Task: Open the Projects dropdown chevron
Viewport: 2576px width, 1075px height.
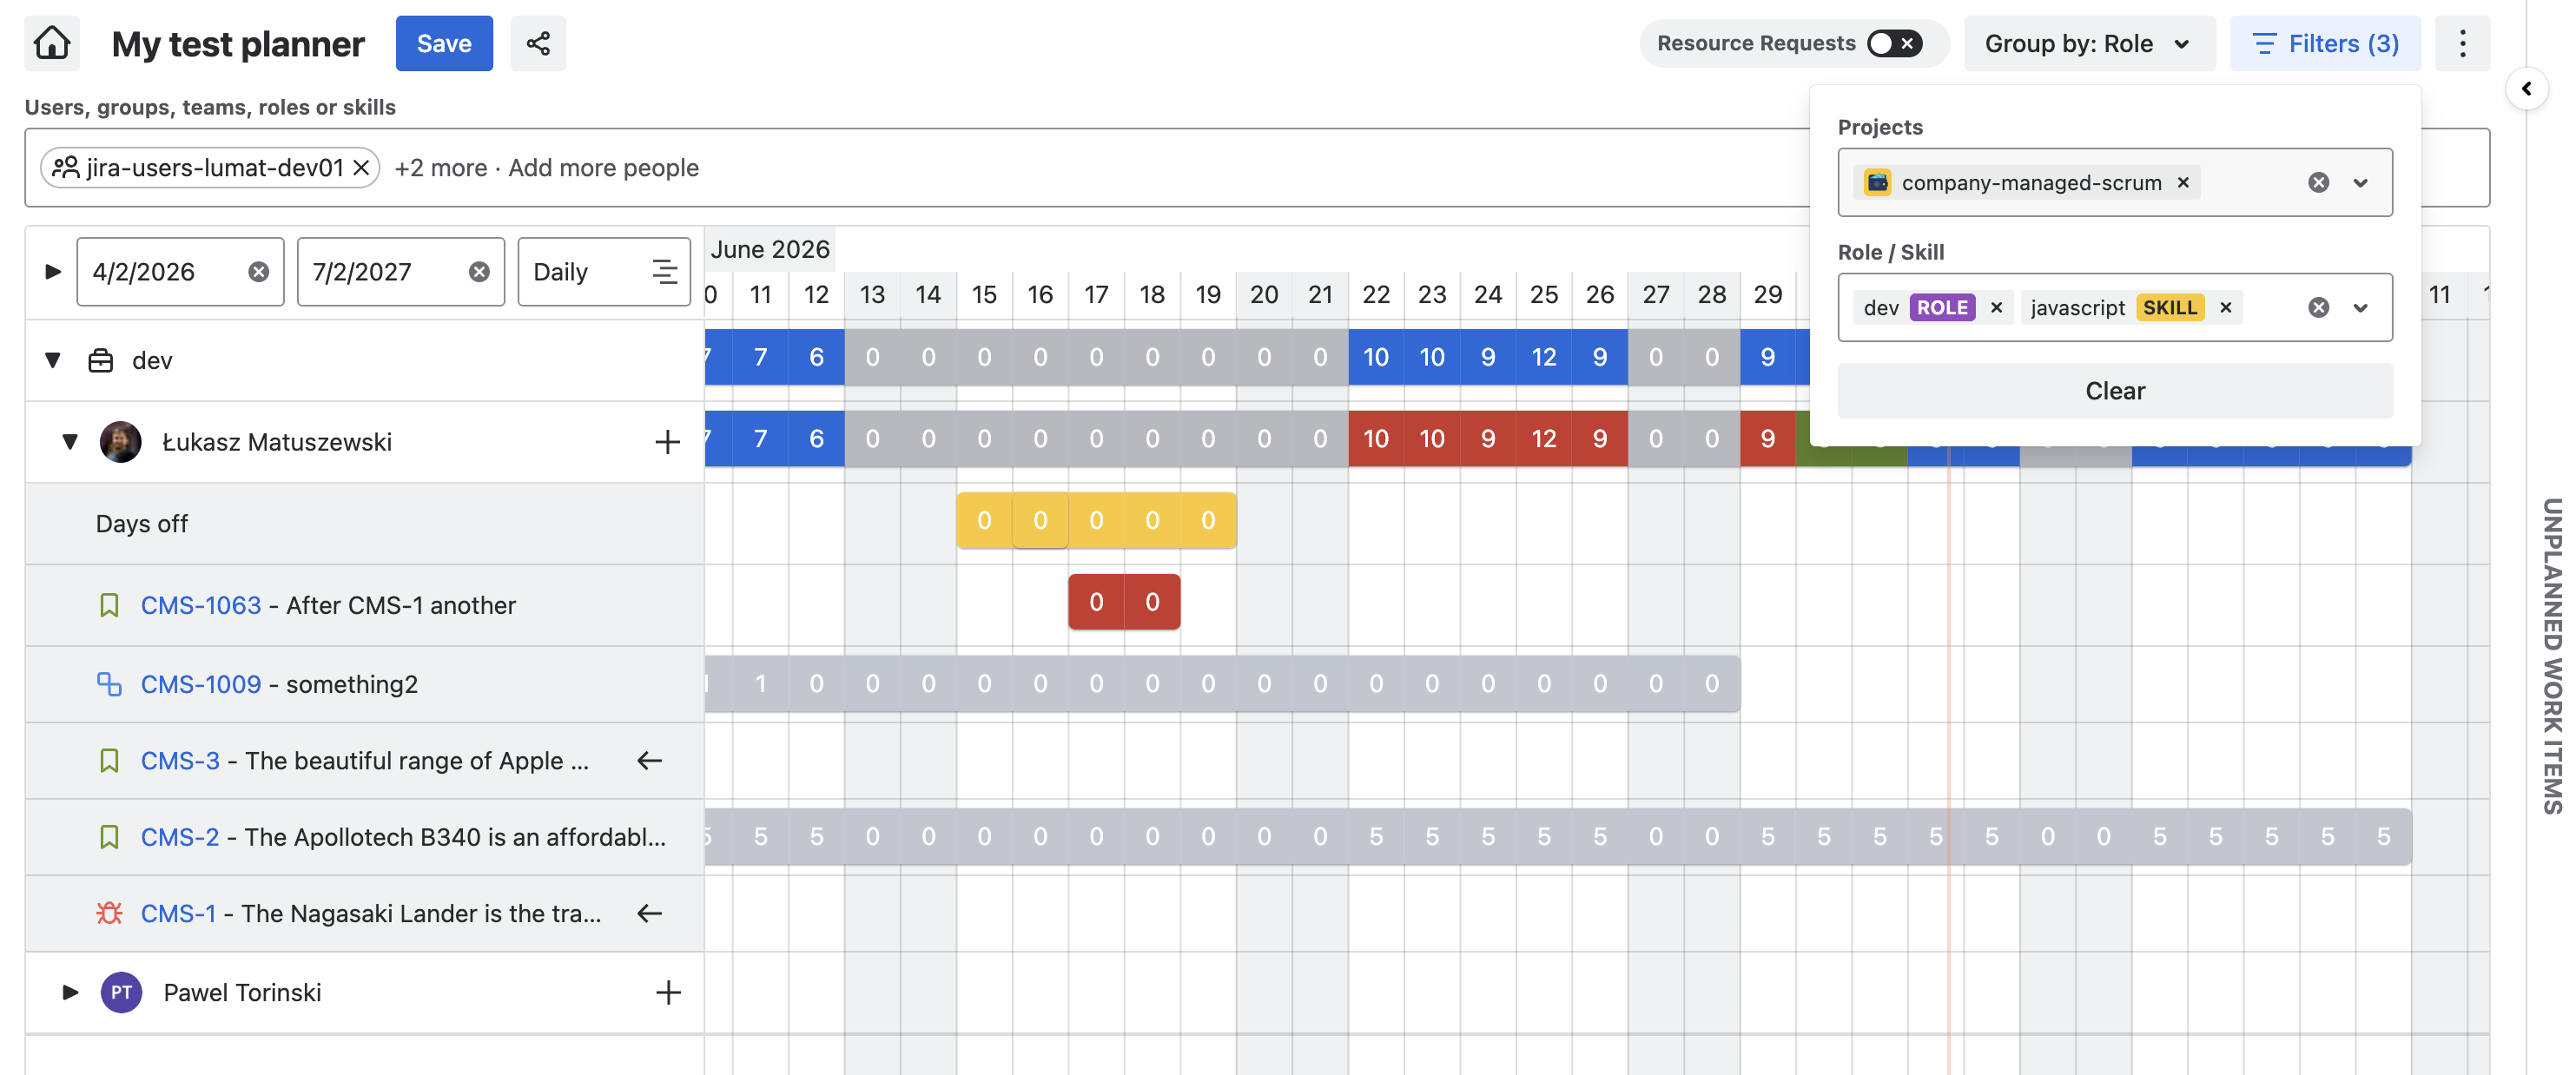Action: click(x=2361, y=182)
